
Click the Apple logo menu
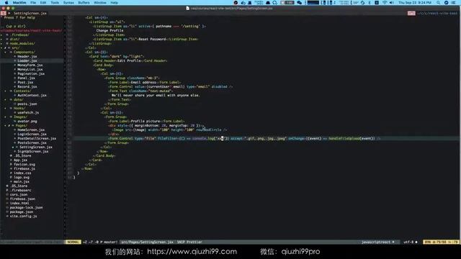click(6, 3)
